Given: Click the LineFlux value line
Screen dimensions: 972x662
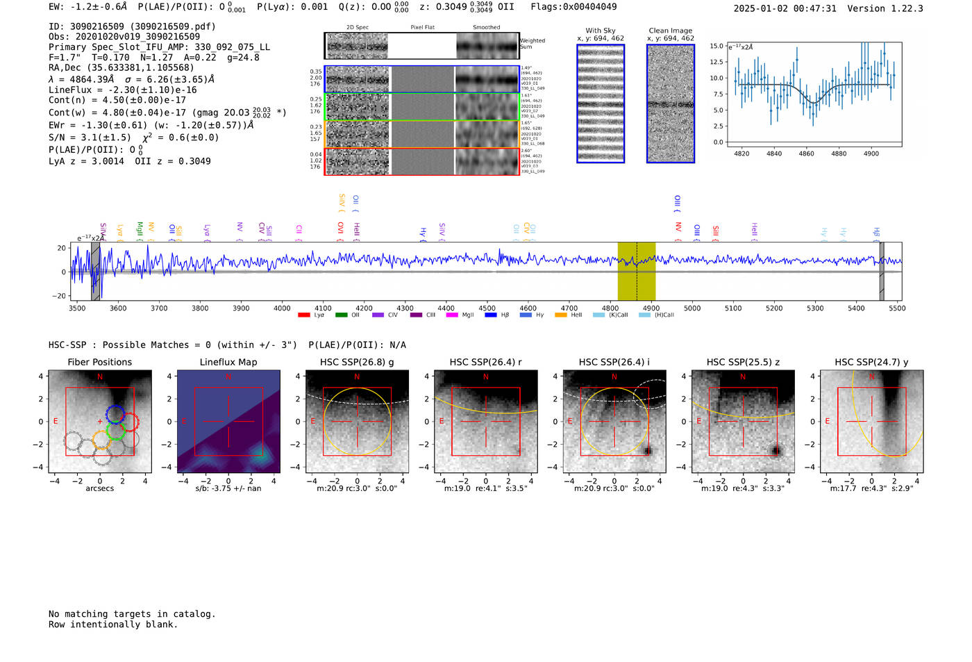Looking at the screenshot, I should pos(123,90).
